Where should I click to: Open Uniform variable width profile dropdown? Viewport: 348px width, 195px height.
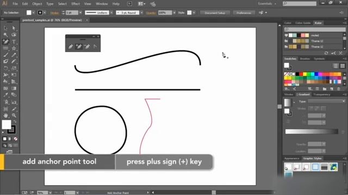click(111, 13)
